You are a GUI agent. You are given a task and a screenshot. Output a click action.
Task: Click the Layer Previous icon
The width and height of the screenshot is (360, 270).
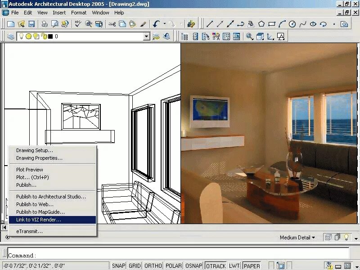[x=166, y=36]
